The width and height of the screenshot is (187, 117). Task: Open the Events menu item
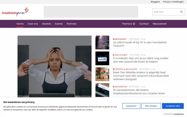coord(59,24)
